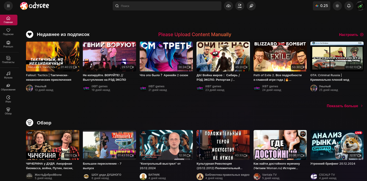Open title "ДА! Война миров : Сибирь"
The width and height of the screenshot is (367, 181).
[x=218, y=77]
